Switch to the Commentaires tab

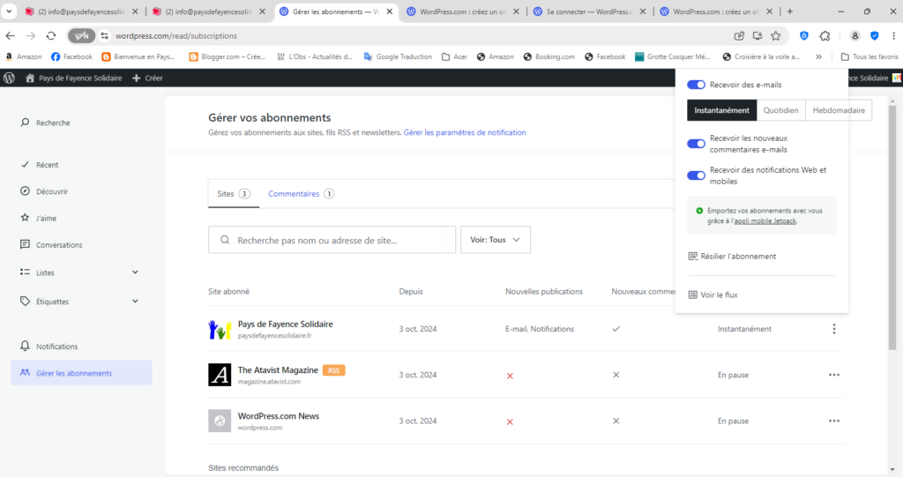point(301,194)
